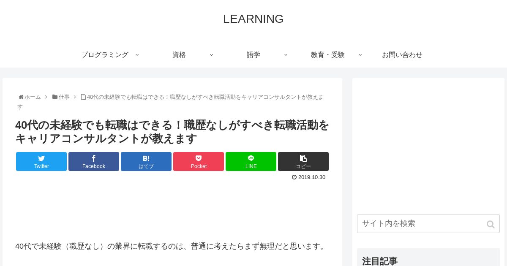The width and height of the screenshot is (507, 266).
Task: Open the 仕事 category breadcrumb link
Action: click(x=64, y=97)
